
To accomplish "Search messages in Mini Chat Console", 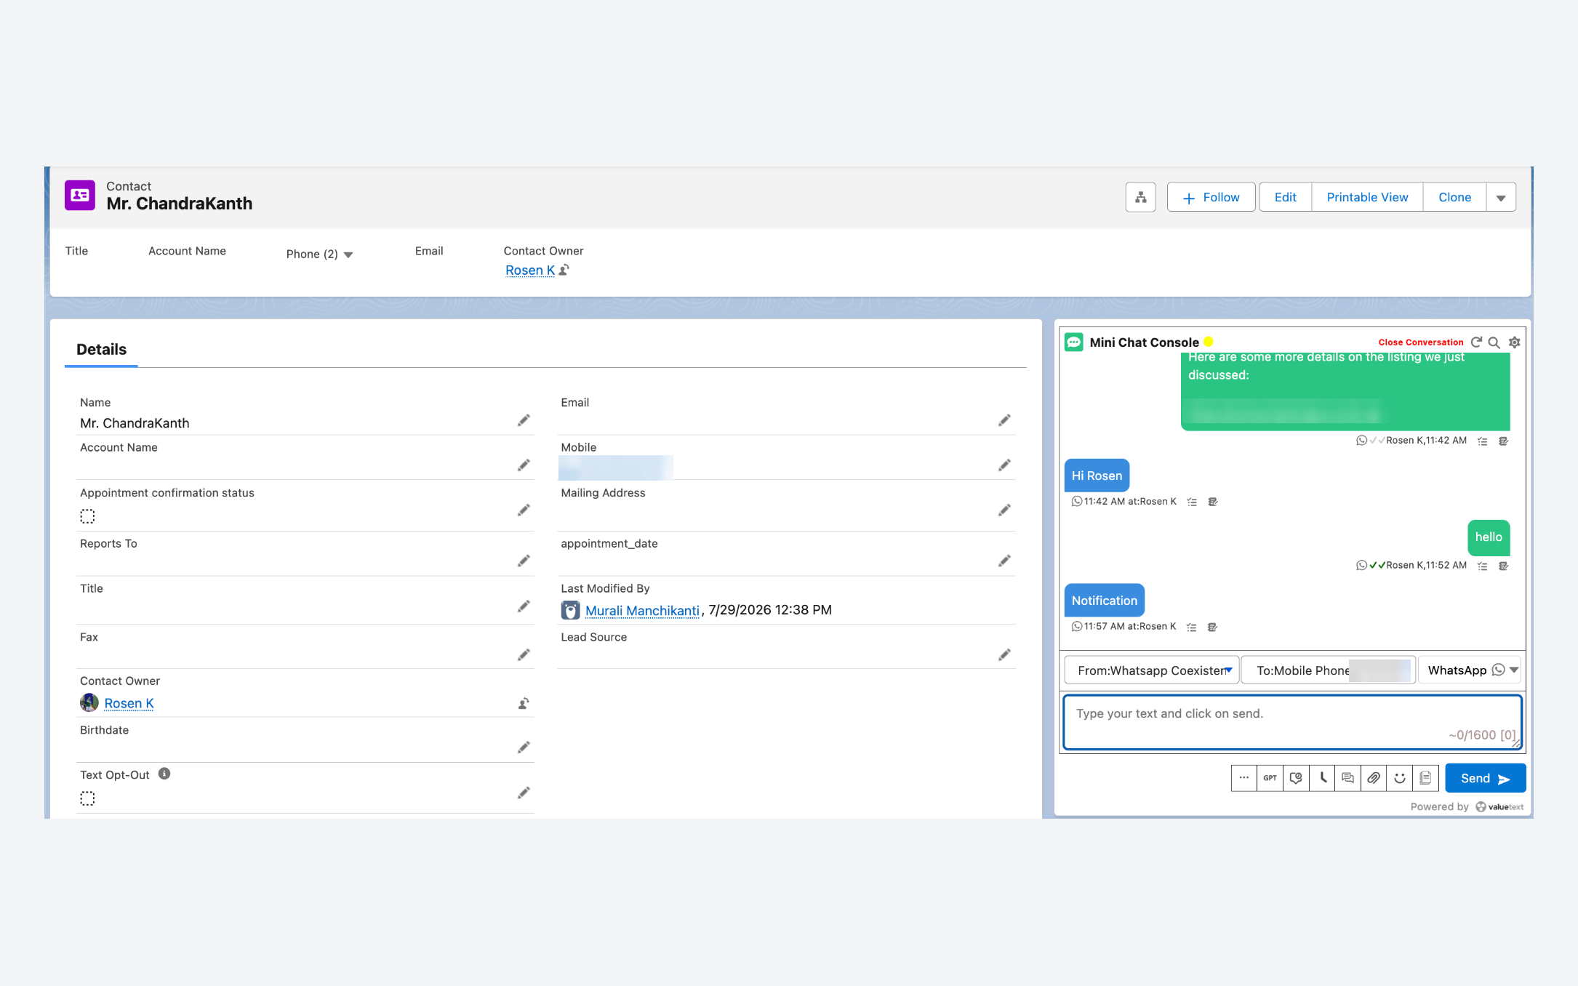I will click(x=1494, y=342).
